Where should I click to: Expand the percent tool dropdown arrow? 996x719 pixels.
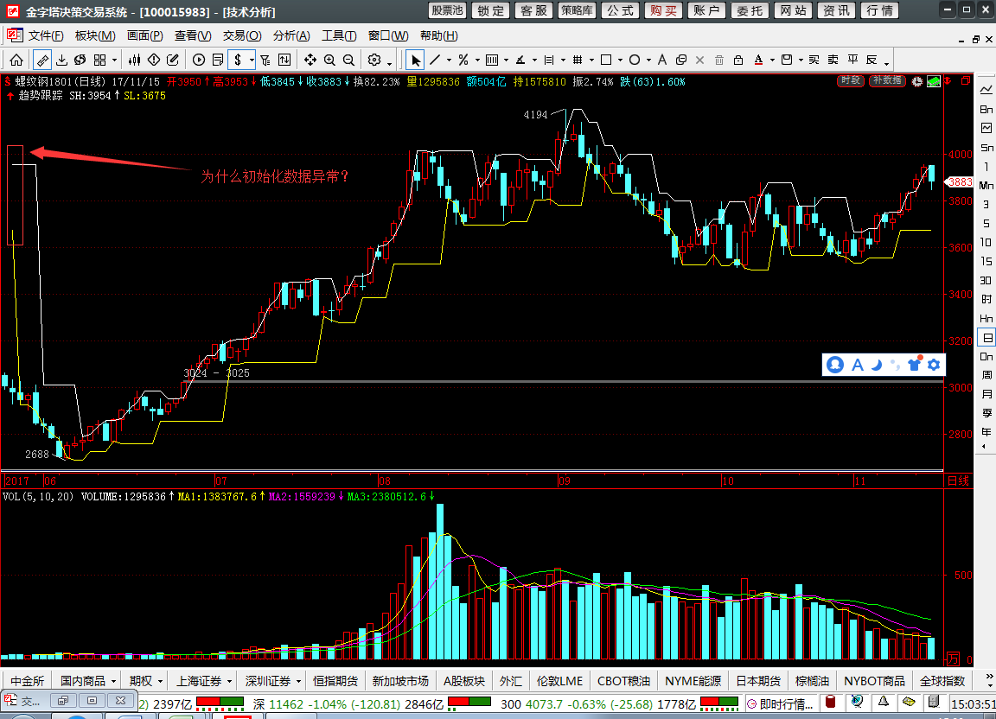[x=477, y=60]
